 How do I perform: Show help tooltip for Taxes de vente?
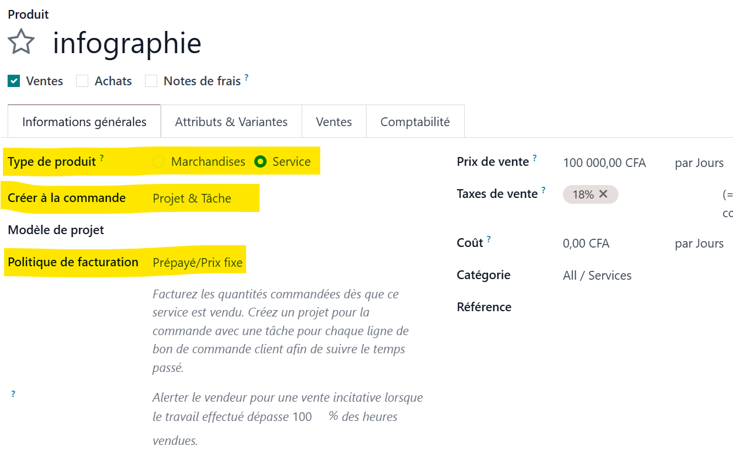544,190
